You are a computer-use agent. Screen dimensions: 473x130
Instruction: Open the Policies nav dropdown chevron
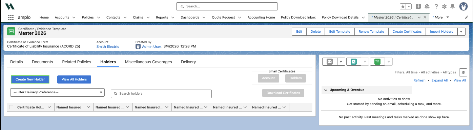pos(99,18)
